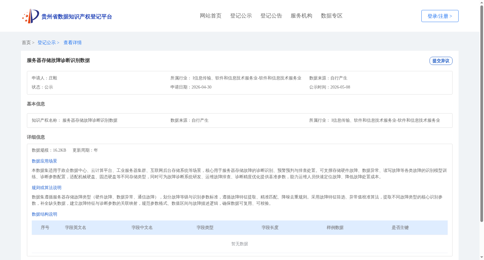
Task: Click the platform logo icon
Action: pos(31,16)
